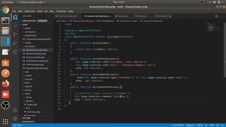The height and width of the screenshot is (127, 226).
Task: Switch to FirstController.php tab
Action: pyautogui.click(x=67, y=16)
